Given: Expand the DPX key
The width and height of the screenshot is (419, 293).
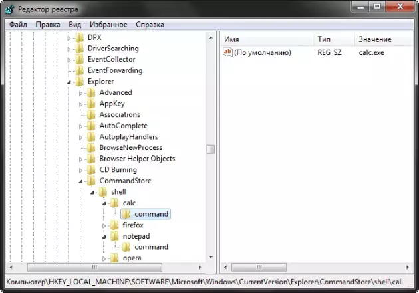Looking at the screenshot, I should [69, 38].
